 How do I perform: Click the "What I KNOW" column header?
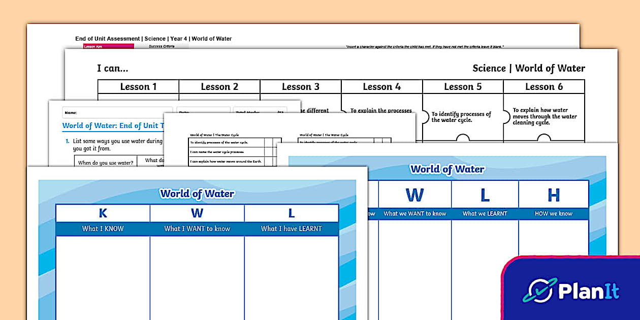tap(103, 229)
